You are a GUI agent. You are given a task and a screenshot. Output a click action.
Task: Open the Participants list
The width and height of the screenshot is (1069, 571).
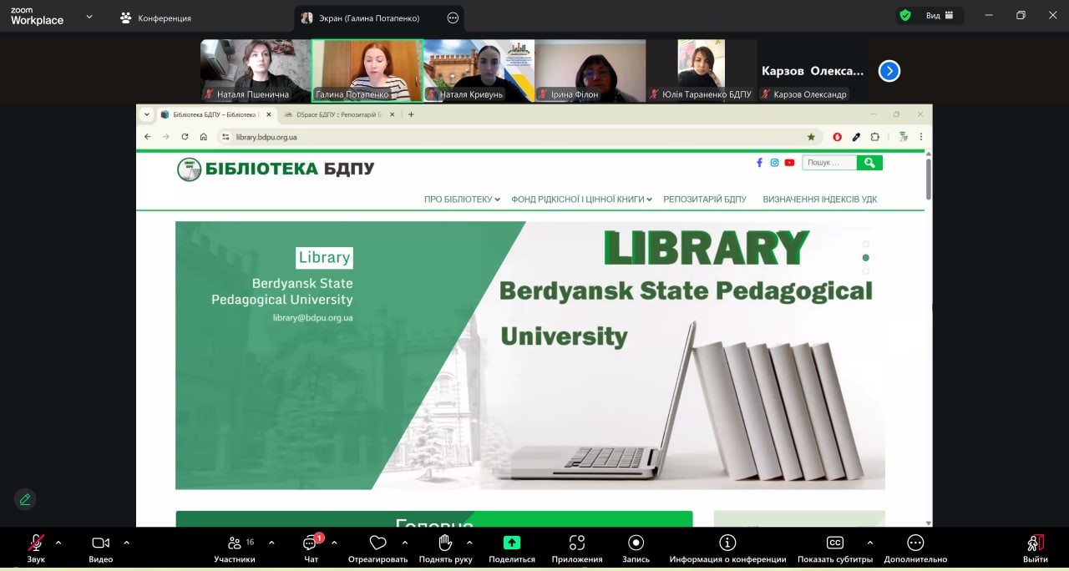pyautogui.click(x=235, y=543)
